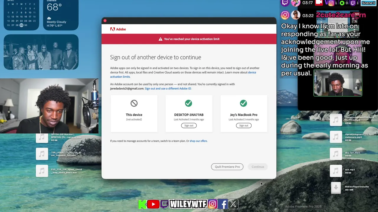Click the 'Sign out of another device to continue' heading

click(156, 57)
